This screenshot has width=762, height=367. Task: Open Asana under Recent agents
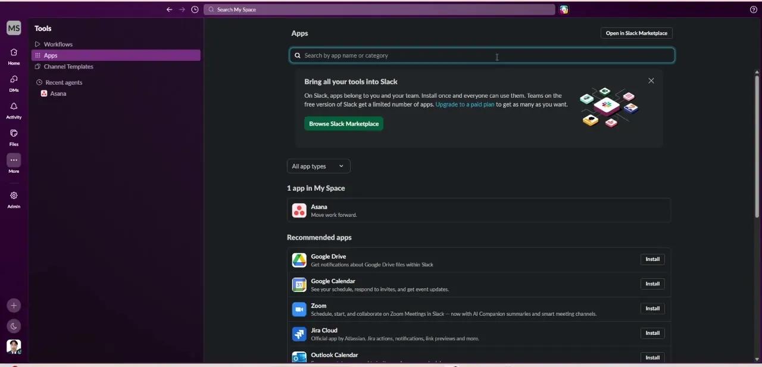[58, 94]
